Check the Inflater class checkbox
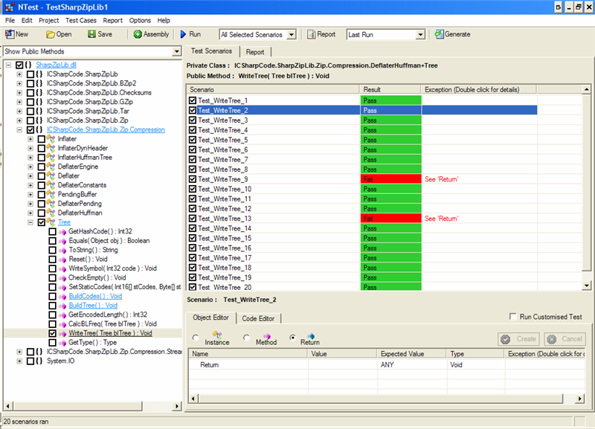The image size is (595, 429). [x=42, y=139]
